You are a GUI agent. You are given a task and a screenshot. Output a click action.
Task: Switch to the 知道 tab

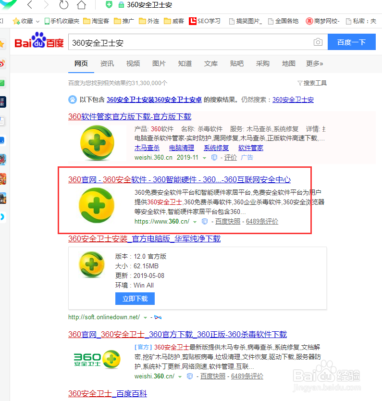185,63
